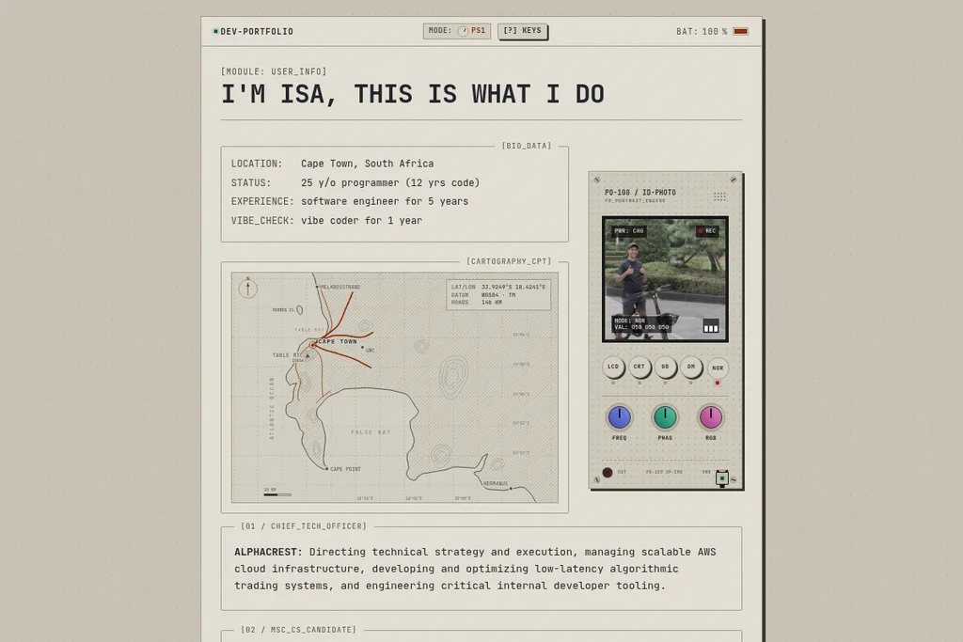The image size is (963, 642).
Task: Click the 'software engineer for 5 years' text
Action: click(x=385, y=201)
